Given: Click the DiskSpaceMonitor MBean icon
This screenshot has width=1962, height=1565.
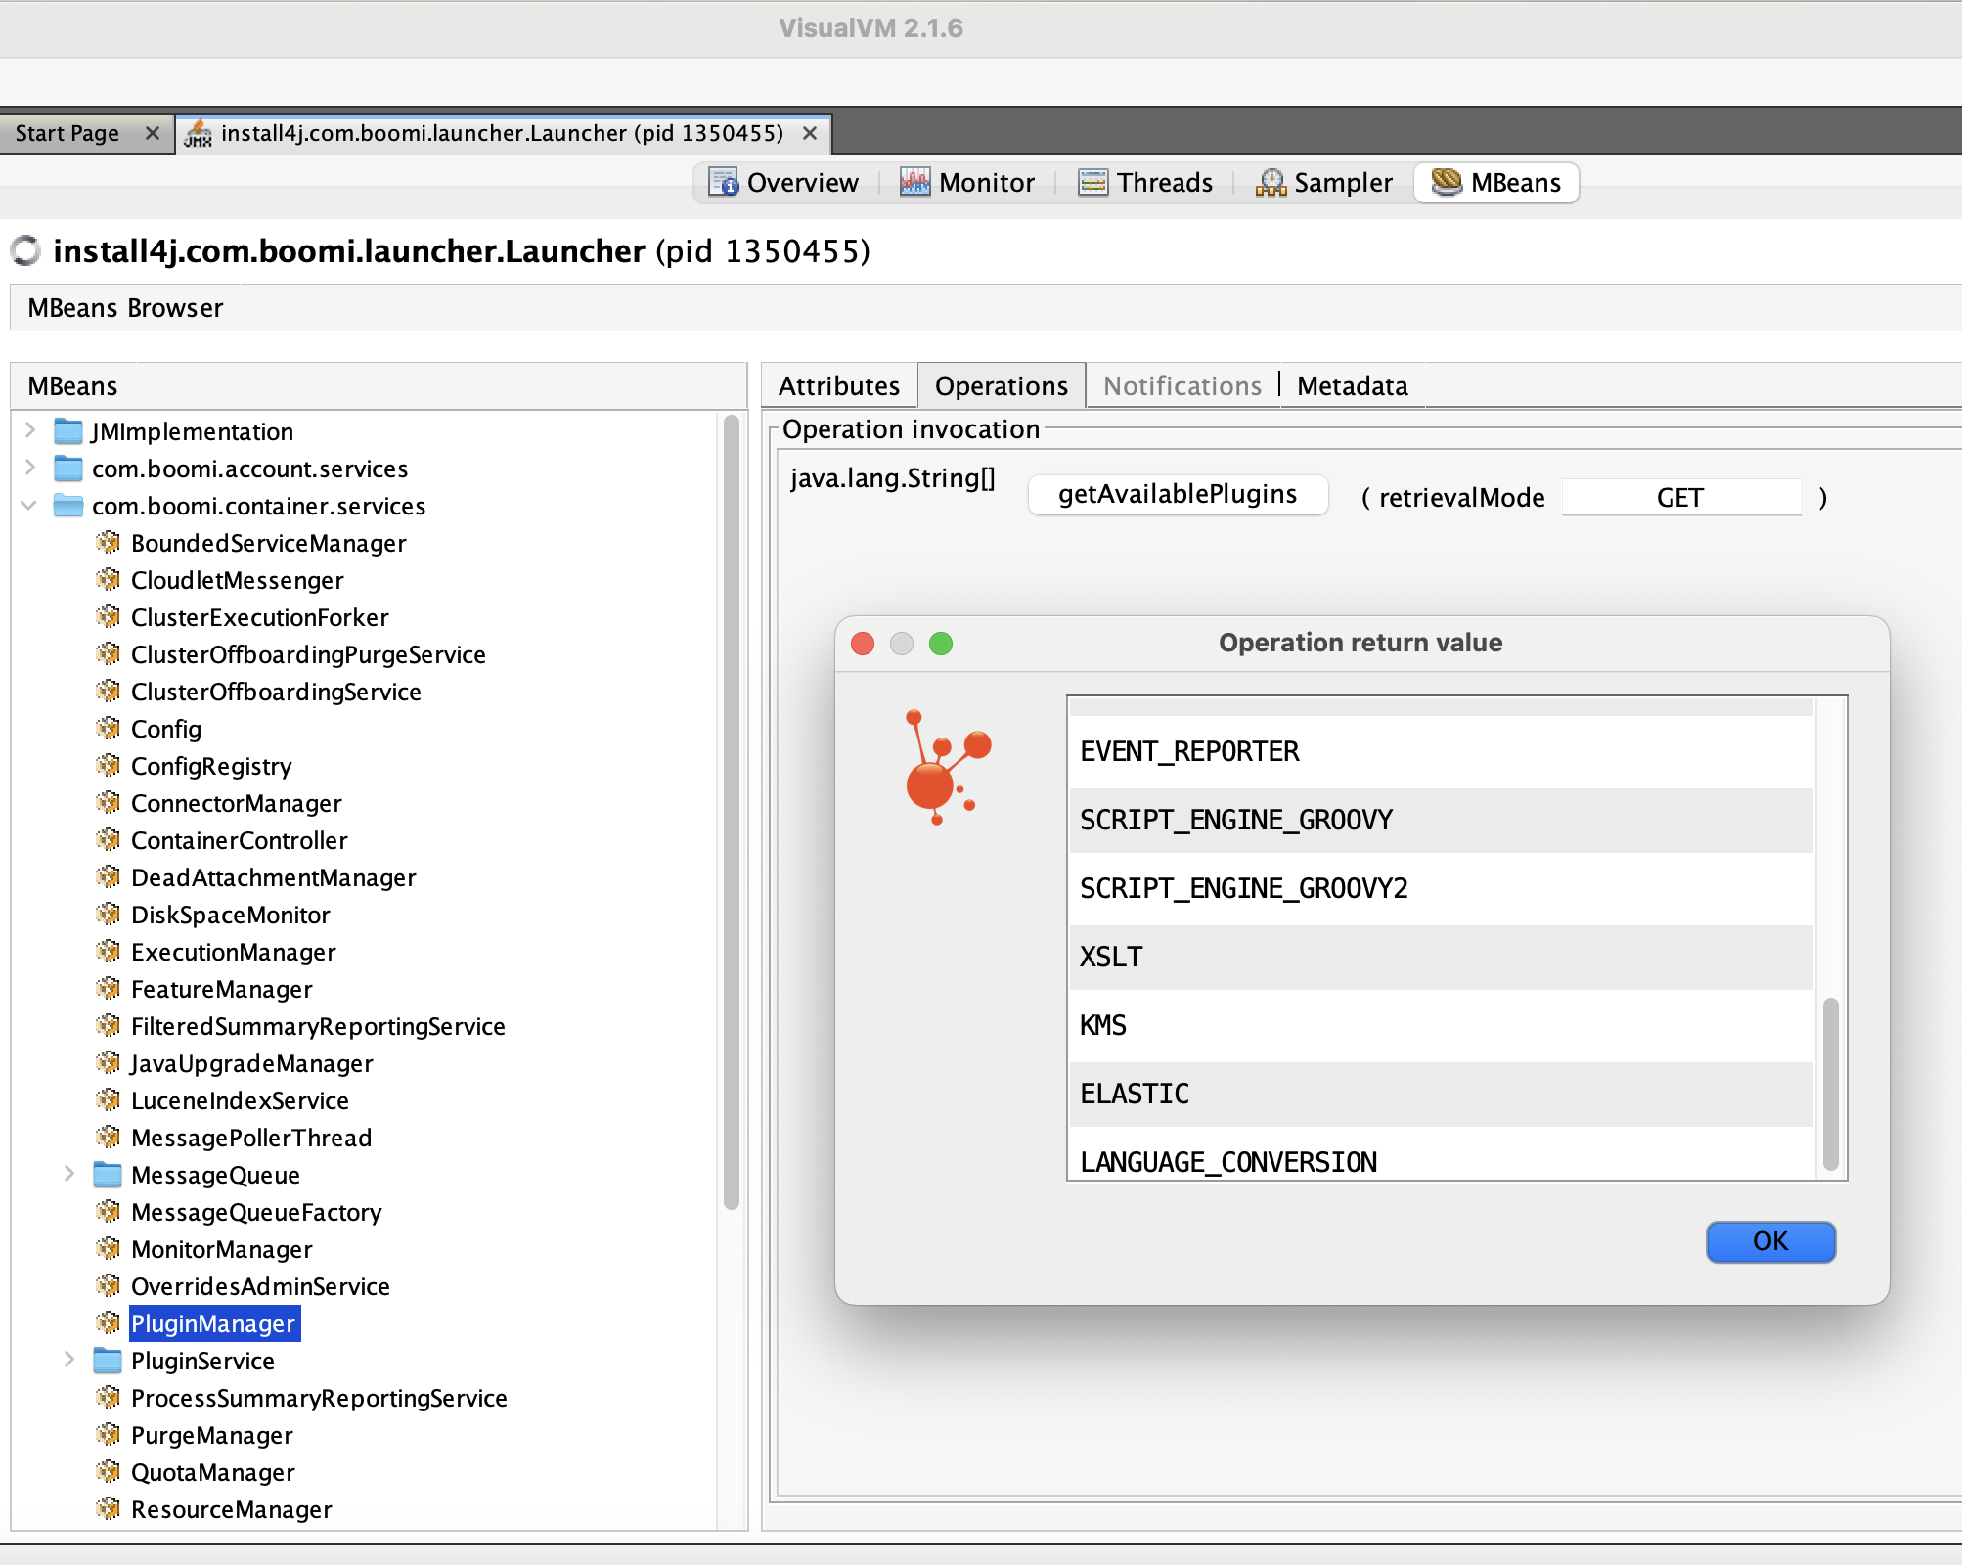Looking at the screenshot, I should tap(110, 915).
